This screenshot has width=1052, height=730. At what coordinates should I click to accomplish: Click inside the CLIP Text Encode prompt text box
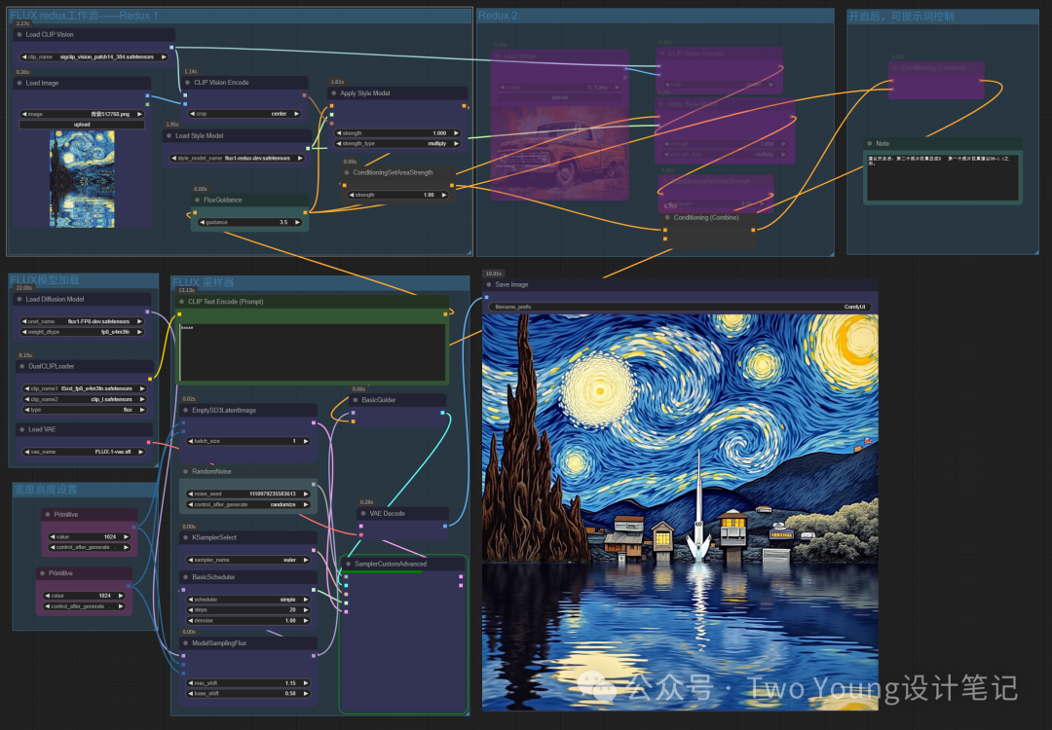[312, 352]
